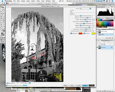This screenshot has width=115, height=92.
Task: Select the Zoom tool in toolbox
Action: pyautogui.click(x=4, y=31)
